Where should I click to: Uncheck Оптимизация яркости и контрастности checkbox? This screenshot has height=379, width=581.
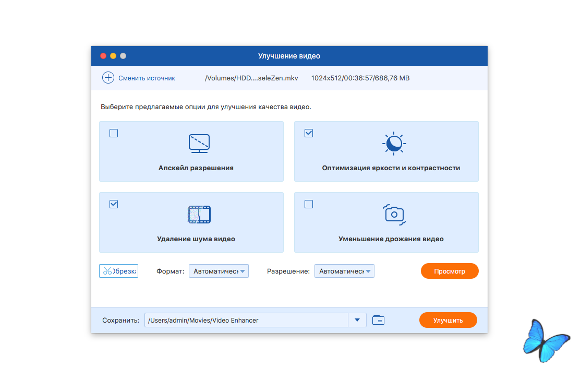pos(309,133)
